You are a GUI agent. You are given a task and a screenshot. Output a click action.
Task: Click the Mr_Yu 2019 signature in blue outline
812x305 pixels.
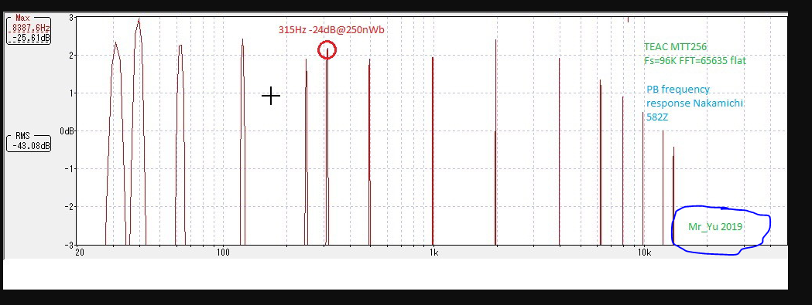(x=715, y=226)
